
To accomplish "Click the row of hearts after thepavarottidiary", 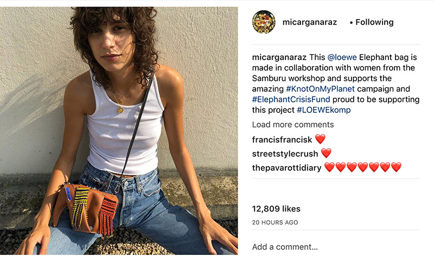I will click(x=363, y=168).
